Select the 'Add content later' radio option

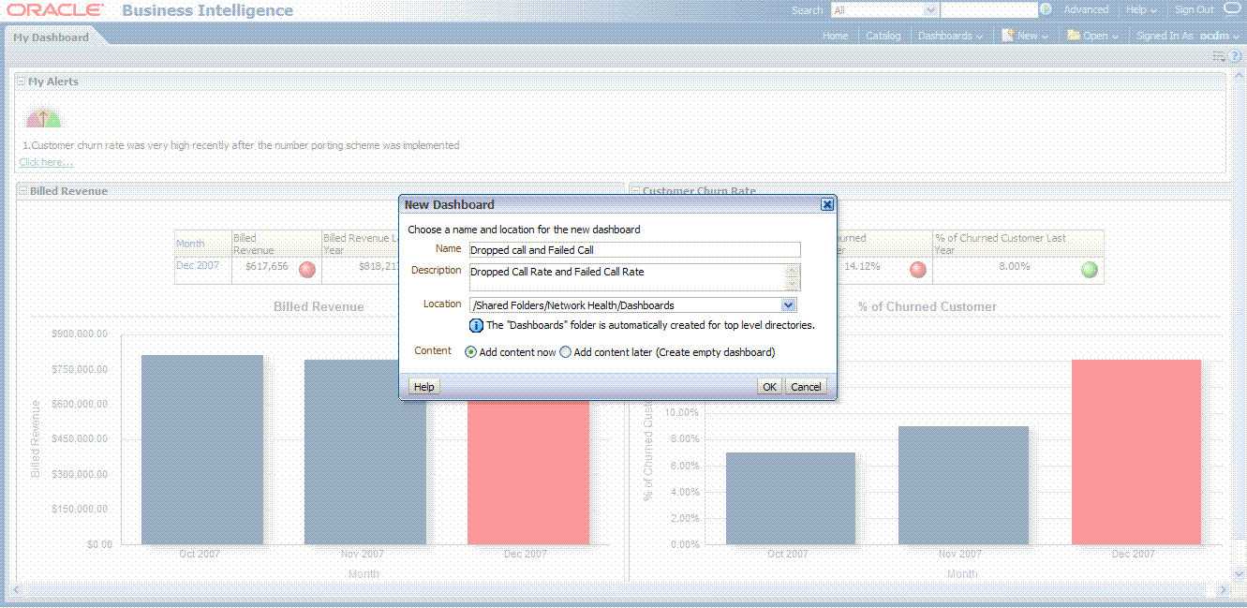pyautogui.click(x=565, y=352)
